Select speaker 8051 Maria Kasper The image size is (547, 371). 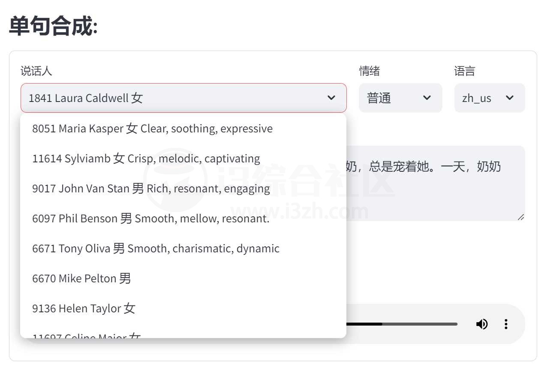(183, 129)
